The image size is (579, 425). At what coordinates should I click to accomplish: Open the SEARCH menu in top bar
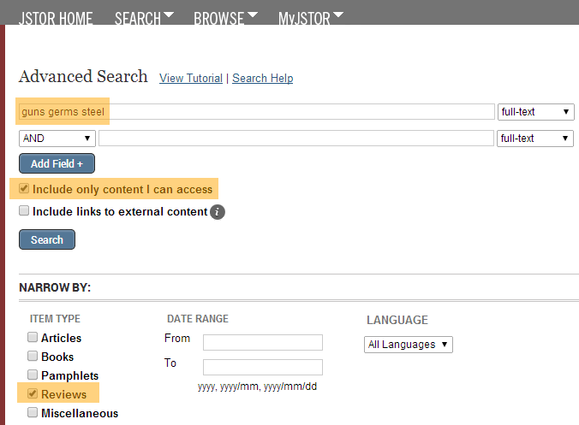144,18
